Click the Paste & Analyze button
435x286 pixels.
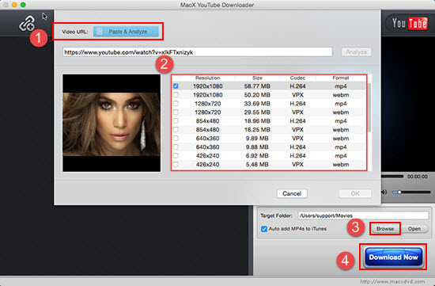[x=126, y=32]
